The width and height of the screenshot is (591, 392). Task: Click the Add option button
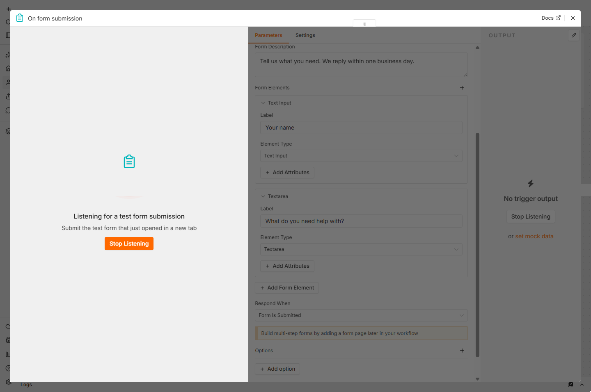pyautogui.click(x=277, y=369)
